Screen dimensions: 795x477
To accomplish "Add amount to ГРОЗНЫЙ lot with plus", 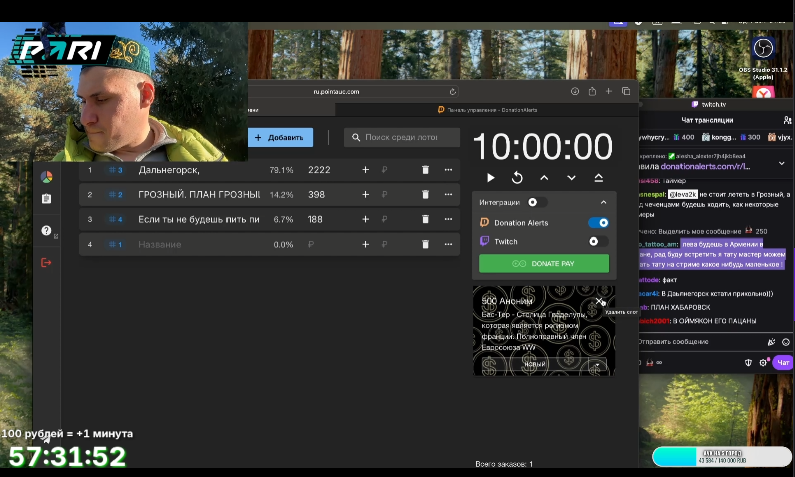I will (366, 194).
